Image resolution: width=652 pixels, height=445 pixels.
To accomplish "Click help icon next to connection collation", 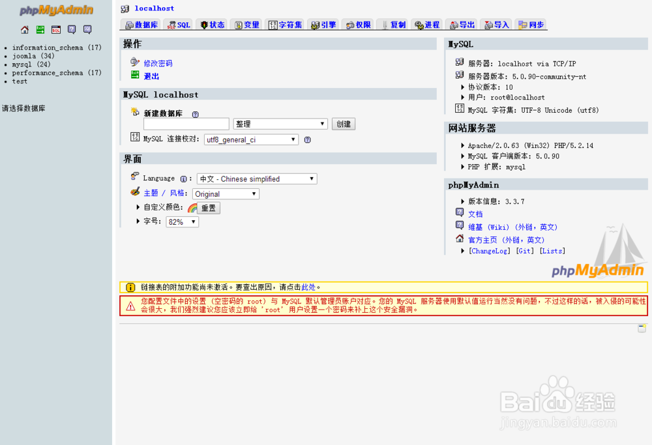I will click(307, 139).
